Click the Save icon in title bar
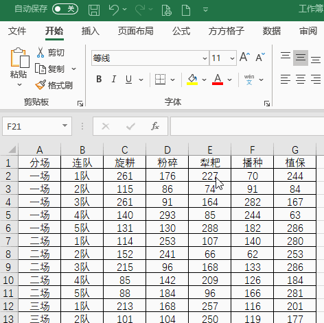The height and width of the screenshot is (323, 324). click(94, 10)
